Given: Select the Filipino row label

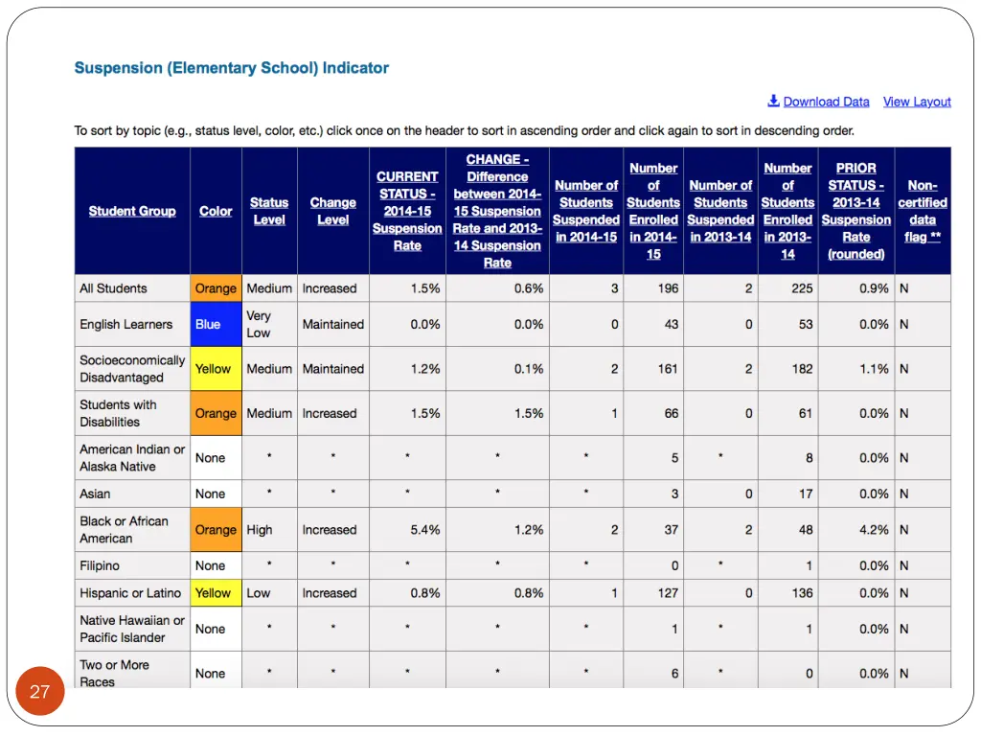Looking at the screenshot, I should tap(99, 565).
